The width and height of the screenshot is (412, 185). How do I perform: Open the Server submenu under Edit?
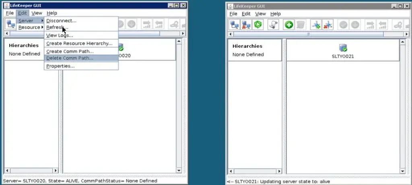click(x=30, y=21)
